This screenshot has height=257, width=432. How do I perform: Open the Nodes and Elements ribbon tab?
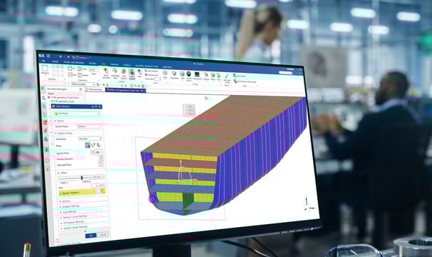74,62
